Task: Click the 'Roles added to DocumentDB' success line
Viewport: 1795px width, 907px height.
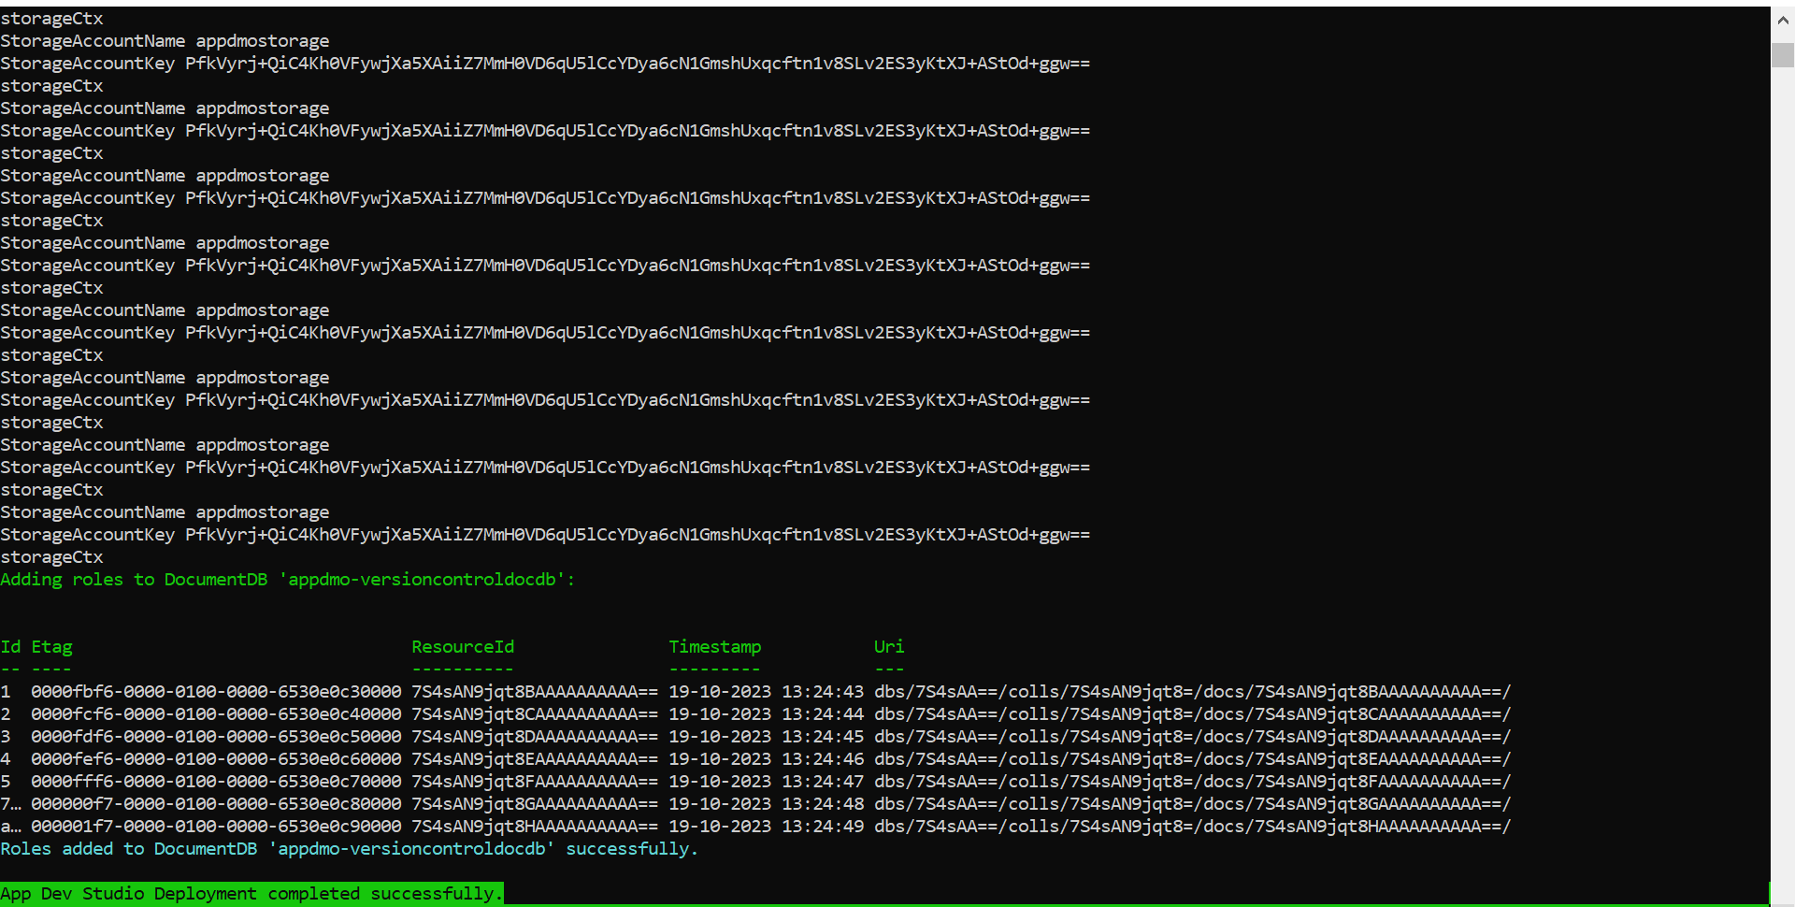Action: click(x=349, y=849)
